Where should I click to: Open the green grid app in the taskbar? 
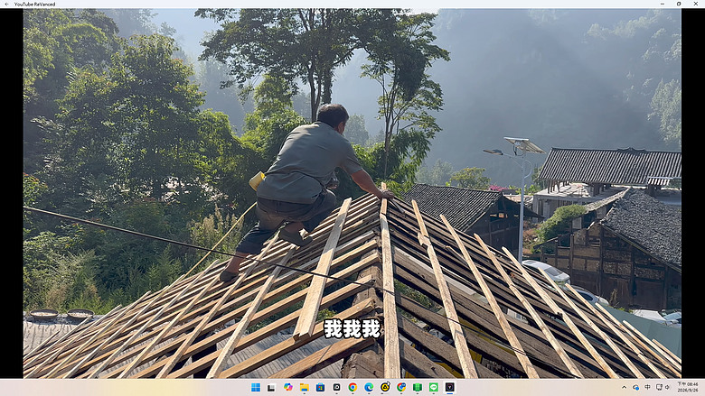coord(418,388)
